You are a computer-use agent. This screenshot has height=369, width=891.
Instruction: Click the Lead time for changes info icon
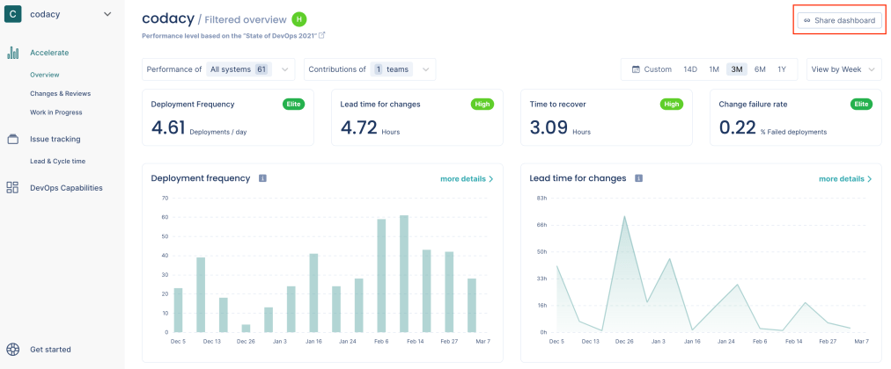coord(638,178)
